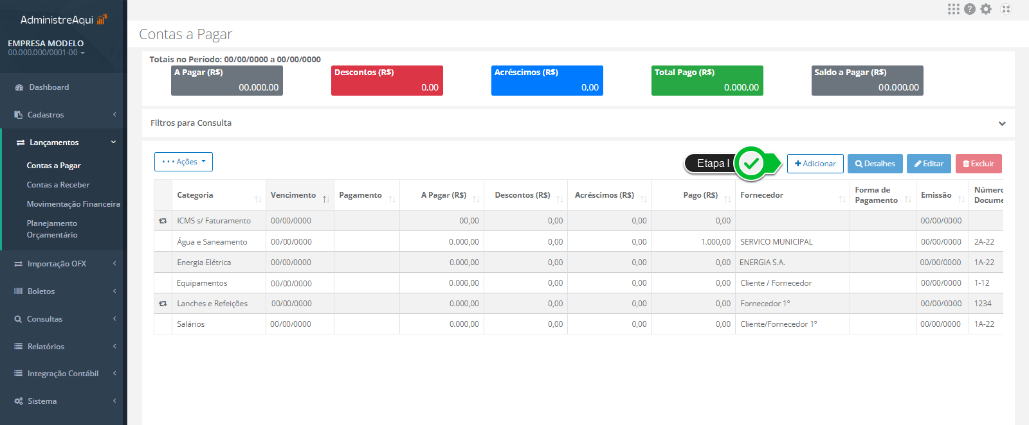
Task: Open the help question mark icon
Action: (x=970, y=9)
